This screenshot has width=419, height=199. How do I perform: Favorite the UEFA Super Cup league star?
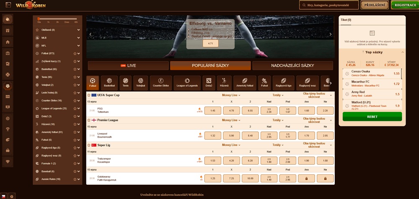pyautogui.click(x=88, y=95)
